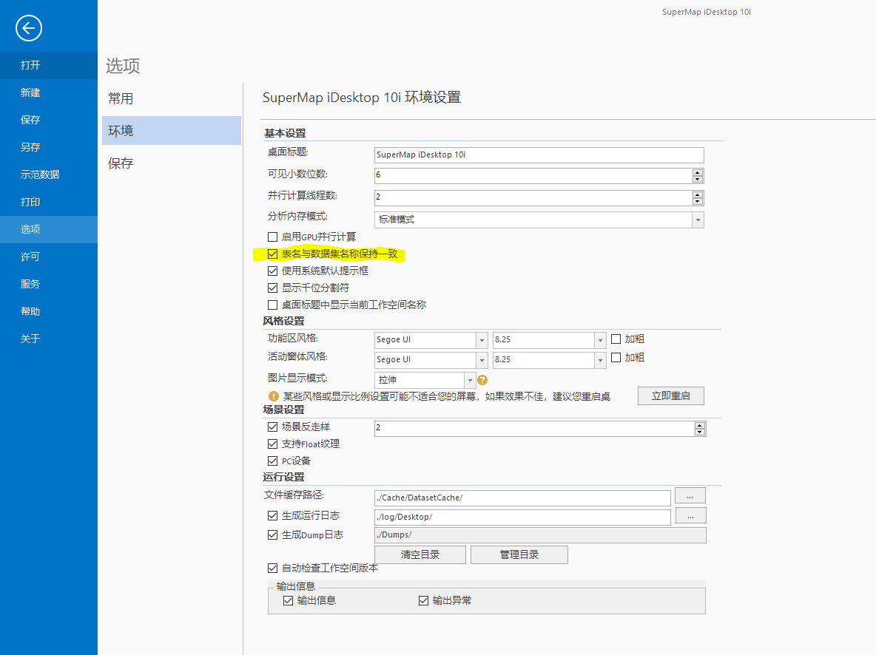Click the ./Dumps/ path field
876x655 pixels.
pos(540,535)
